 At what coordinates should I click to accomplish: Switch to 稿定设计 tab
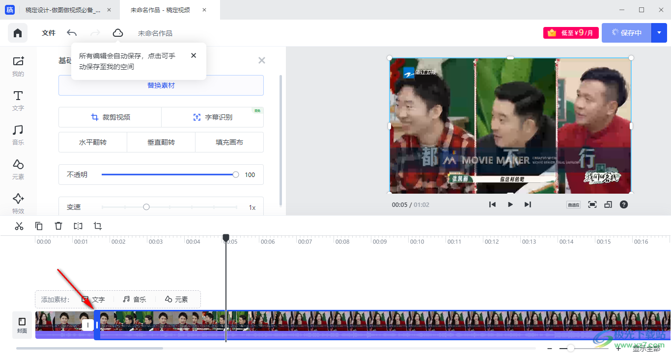[x=63, y=10]
